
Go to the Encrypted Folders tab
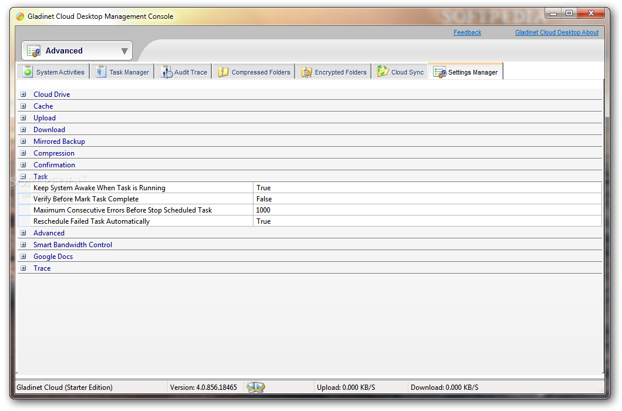[333, 72]
